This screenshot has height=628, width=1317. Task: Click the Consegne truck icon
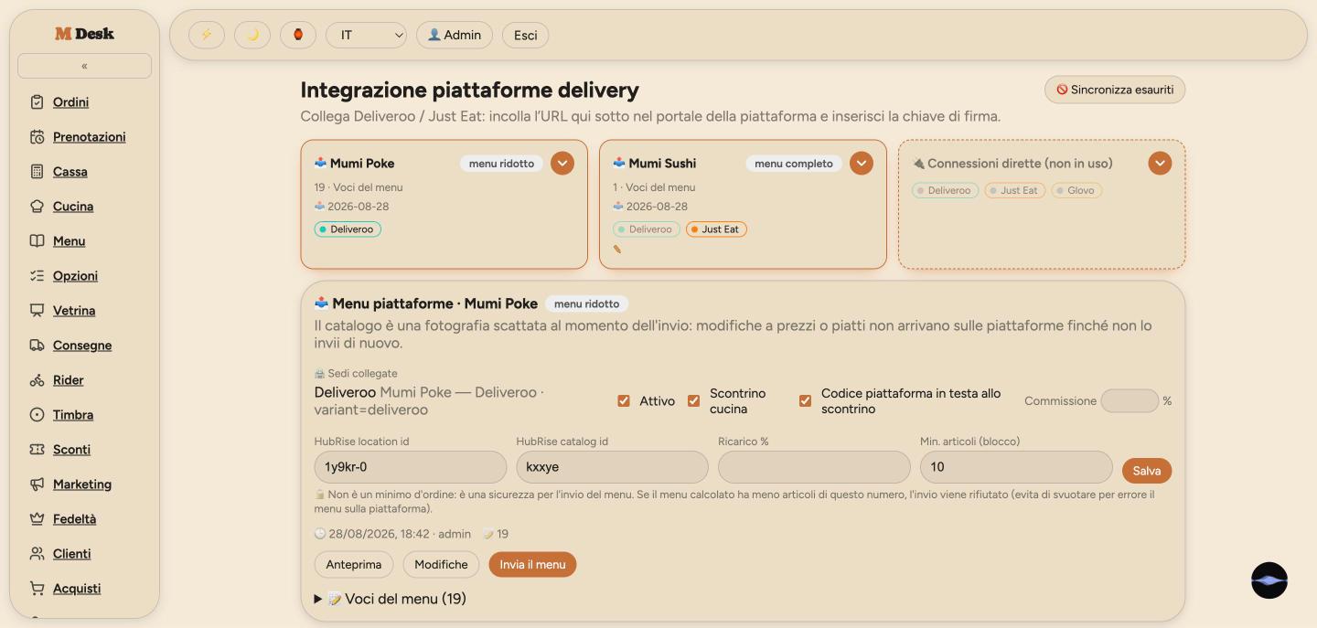[x=37, y=346]
